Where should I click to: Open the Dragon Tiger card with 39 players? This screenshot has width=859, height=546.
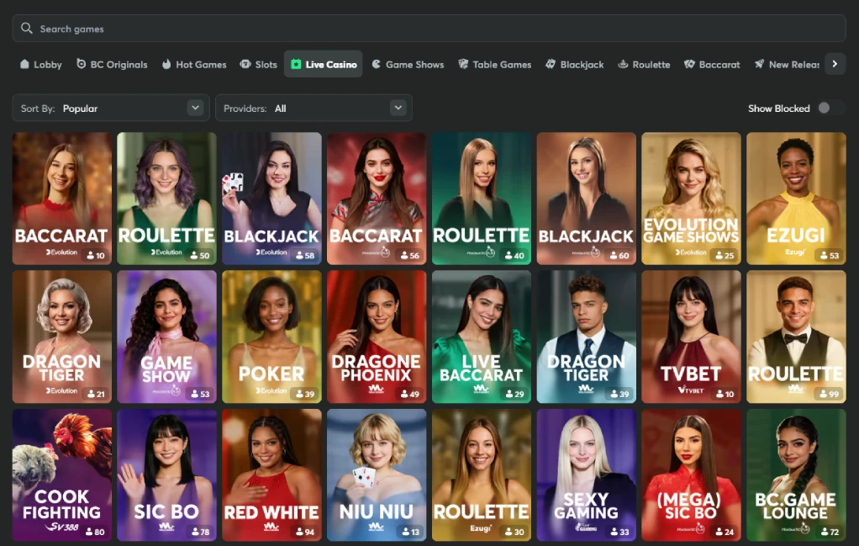tap(586, 337)
